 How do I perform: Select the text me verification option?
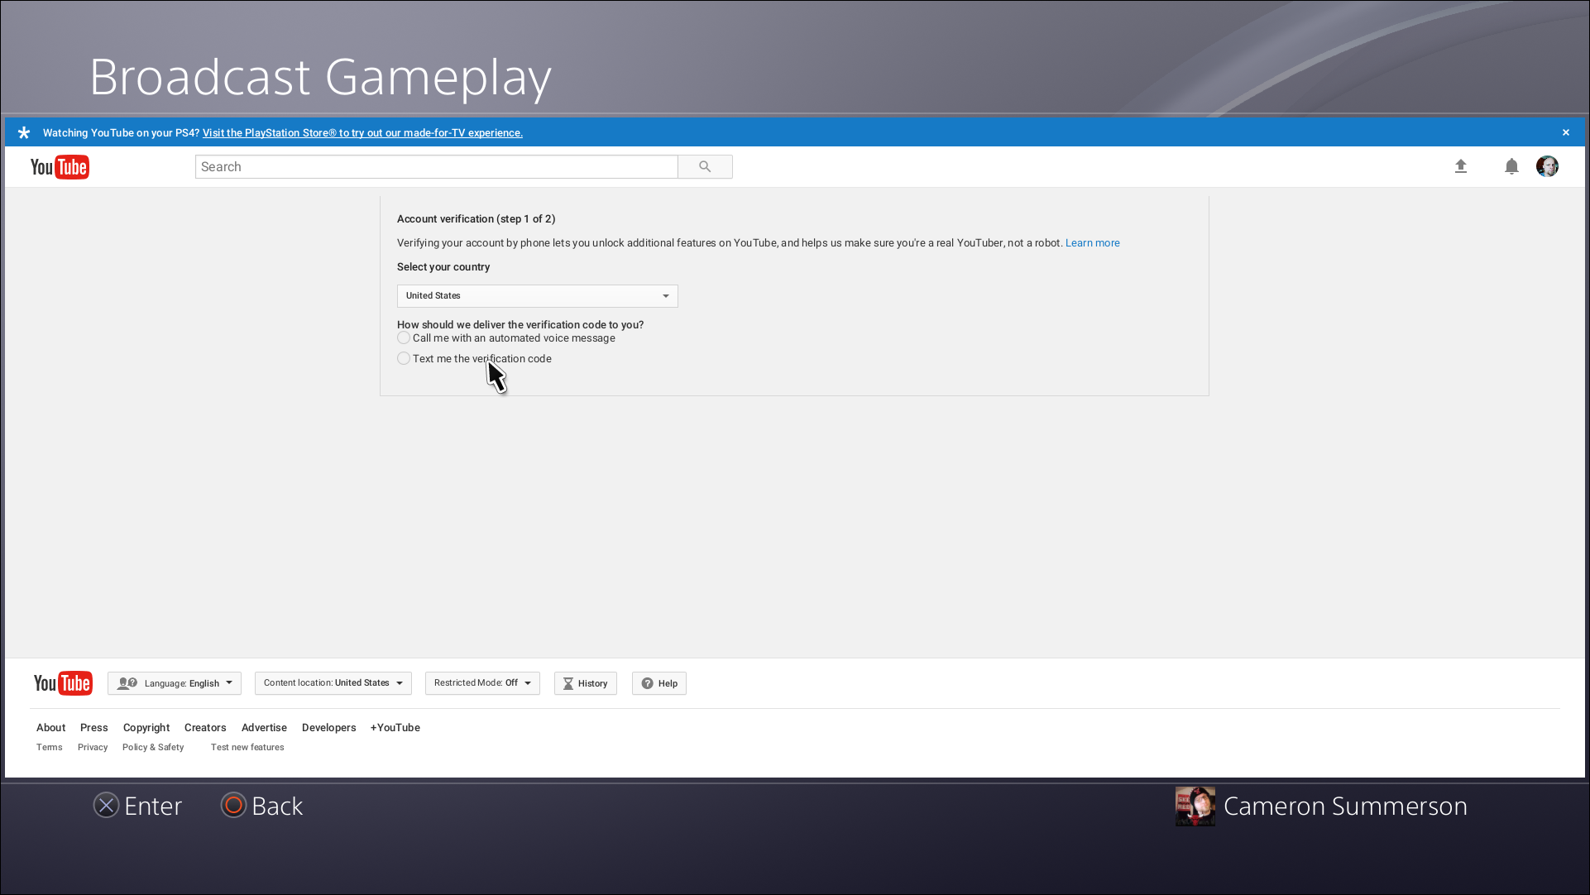coord(404,359)
